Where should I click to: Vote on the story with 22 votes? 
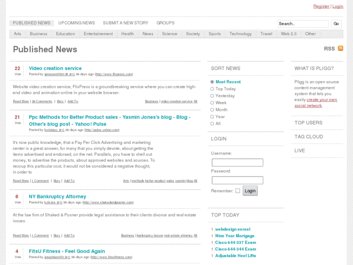[17, 74]
